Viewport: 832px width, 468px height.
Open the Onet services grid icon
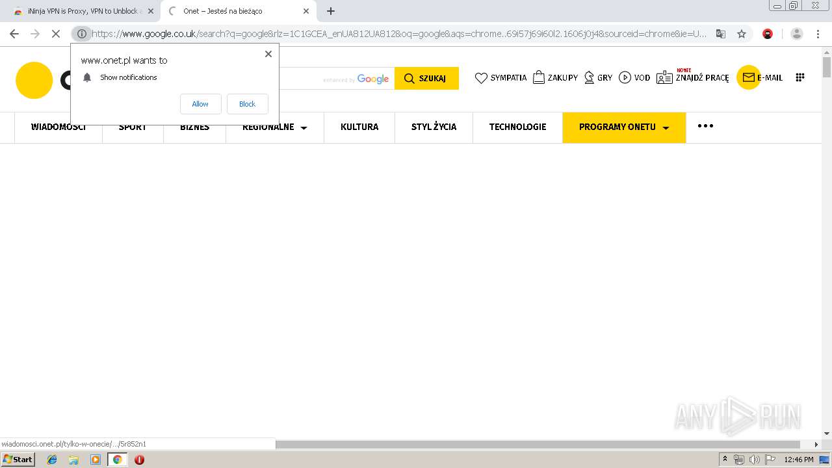point(800,77)
